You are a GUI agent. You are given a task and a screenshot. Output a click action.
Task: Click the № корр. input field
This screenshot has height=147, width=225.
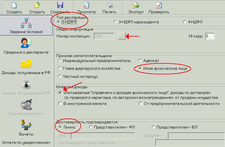(x=210, y=36)
